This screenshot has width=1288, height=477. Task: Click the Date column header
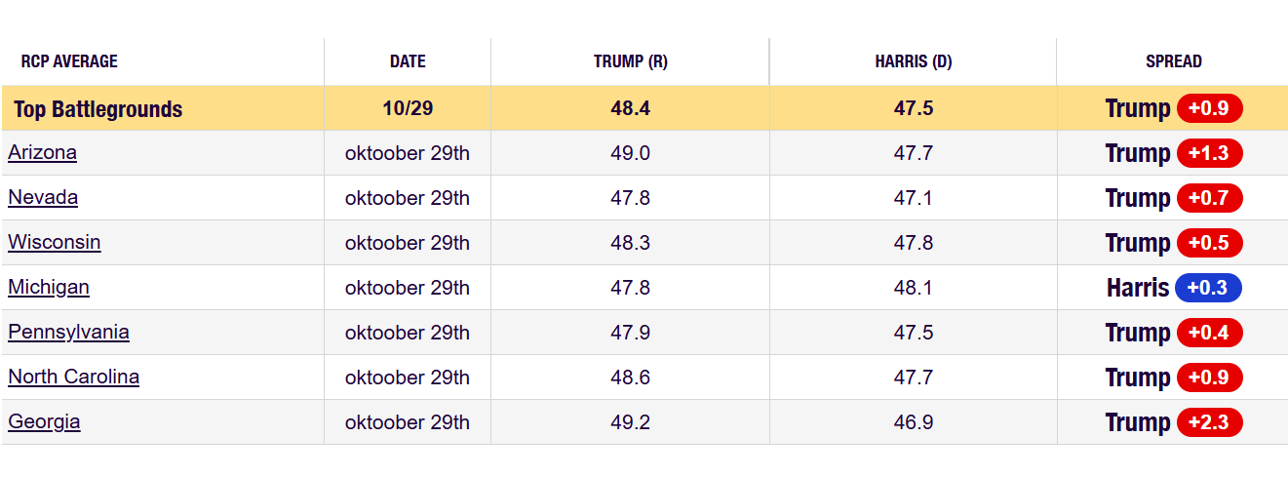pyautogui.click(x=408, y=61)
